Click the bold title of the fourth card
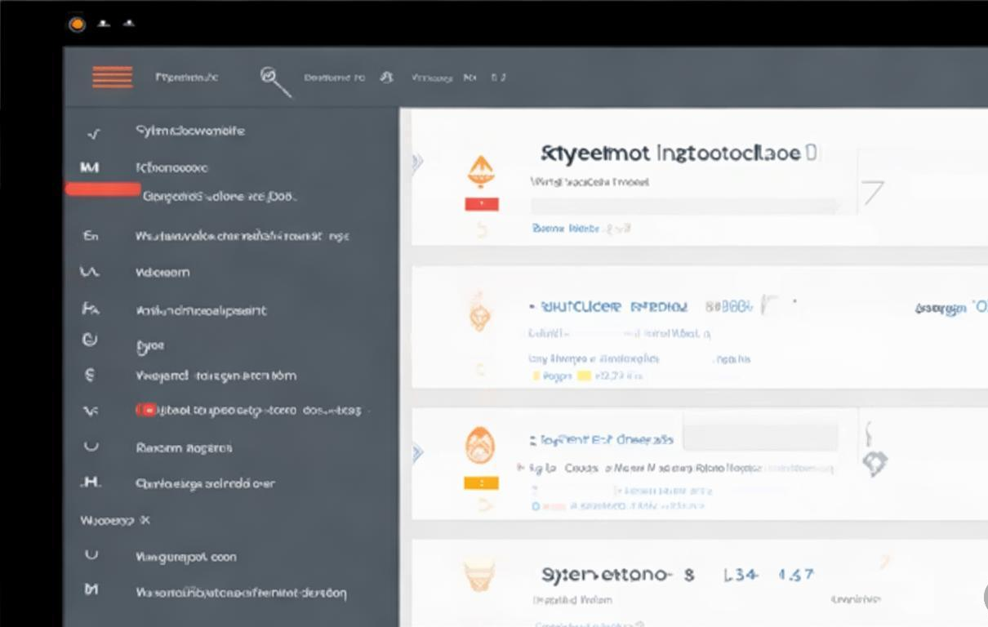Image resolution: width=988 pixels, height=627 pixels. [607, 575]
